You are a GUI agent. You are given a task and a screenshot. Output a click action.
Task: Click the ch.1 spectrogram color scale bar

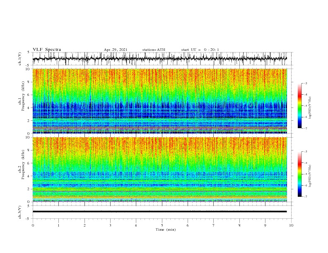(x=300, y=106)
